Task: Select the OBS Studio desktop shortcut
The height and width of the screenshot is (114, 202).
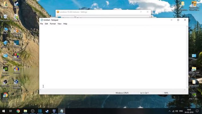Action: 5,83
